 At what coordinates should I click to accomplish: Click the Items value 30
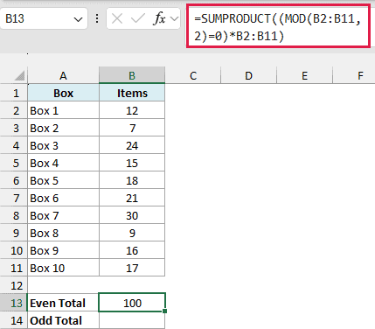[x=132, y=216]
